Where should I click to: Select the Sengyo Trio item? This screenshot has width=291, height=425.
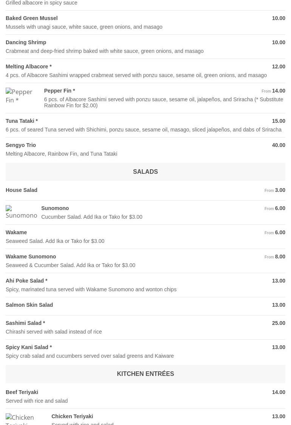[21, 145]
